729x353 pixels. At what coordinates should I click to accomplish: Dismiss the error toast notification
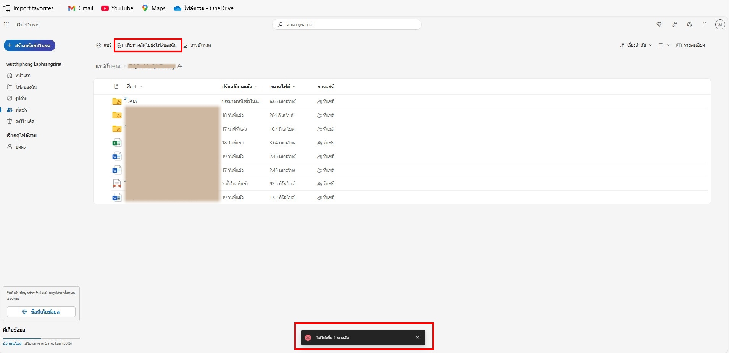point(418,337)
